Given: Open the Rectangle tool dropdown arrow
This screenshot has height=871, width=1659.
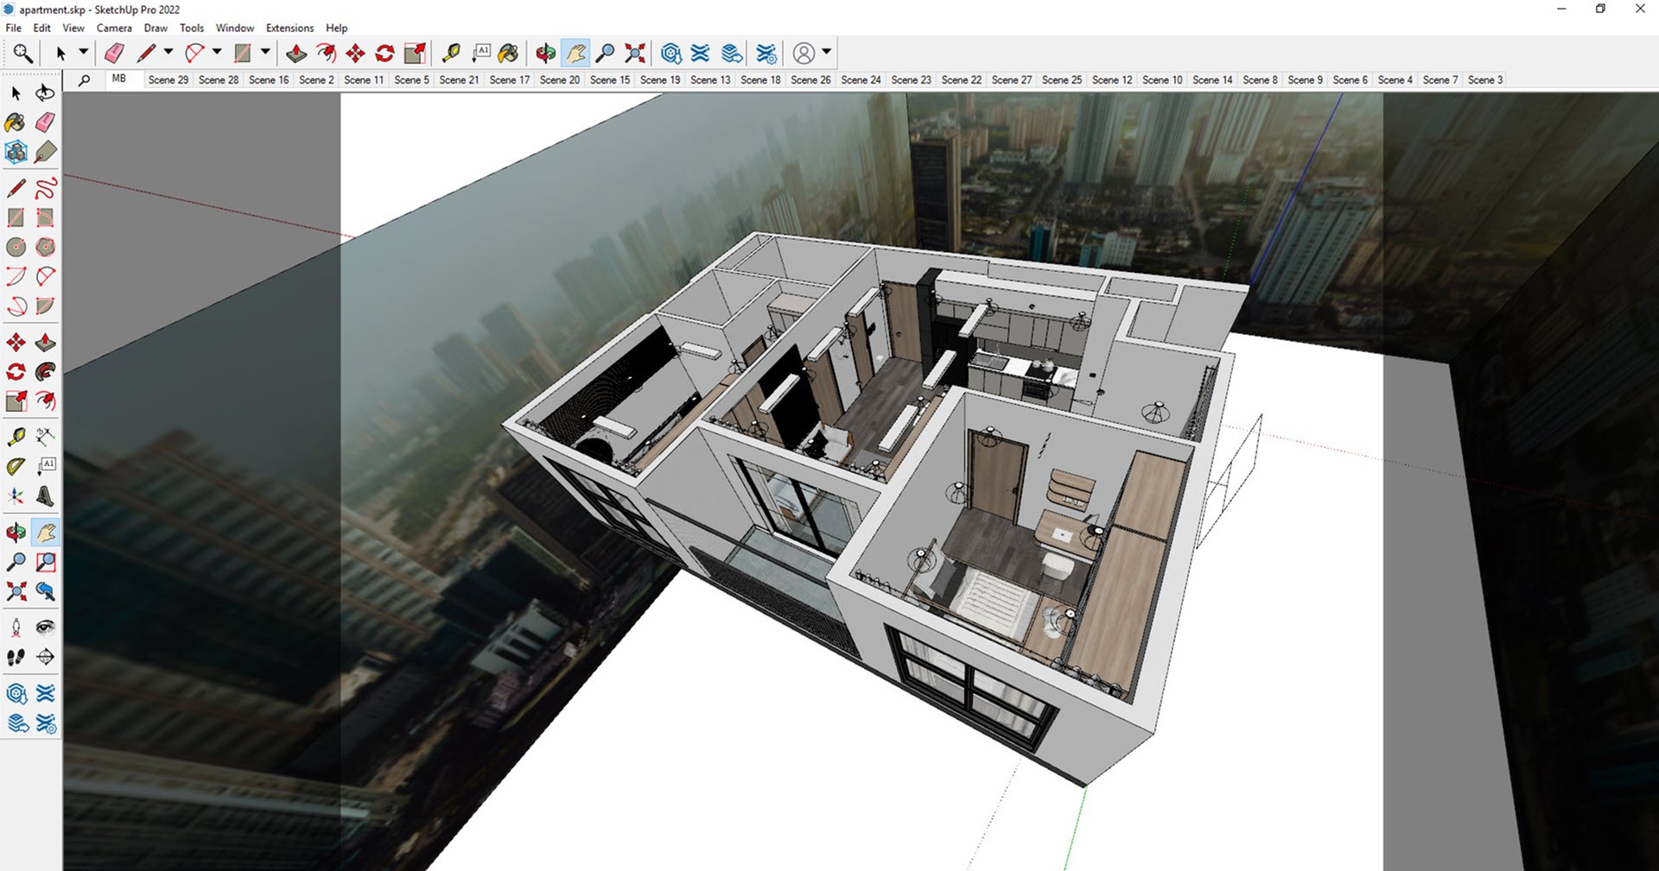Looking at the screenshot, I should [265, 53].
